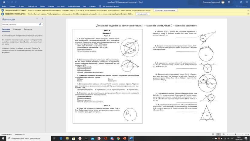The width and height of the screenshot is (250, 141).
Task: Select the Заголовки navigation tab
Action: tap(6, 29)
